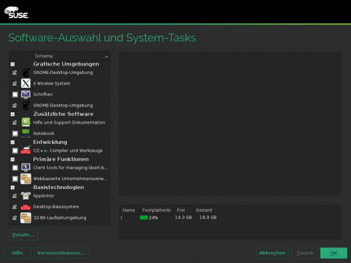Select the X Window System label

coord(52,84)
